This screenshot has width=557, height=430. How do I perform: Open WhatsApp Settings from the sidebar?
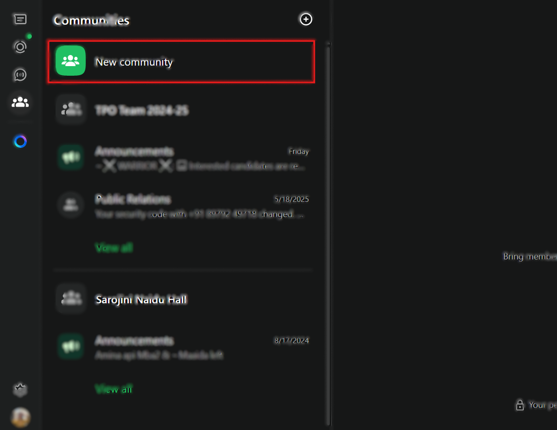20,389
